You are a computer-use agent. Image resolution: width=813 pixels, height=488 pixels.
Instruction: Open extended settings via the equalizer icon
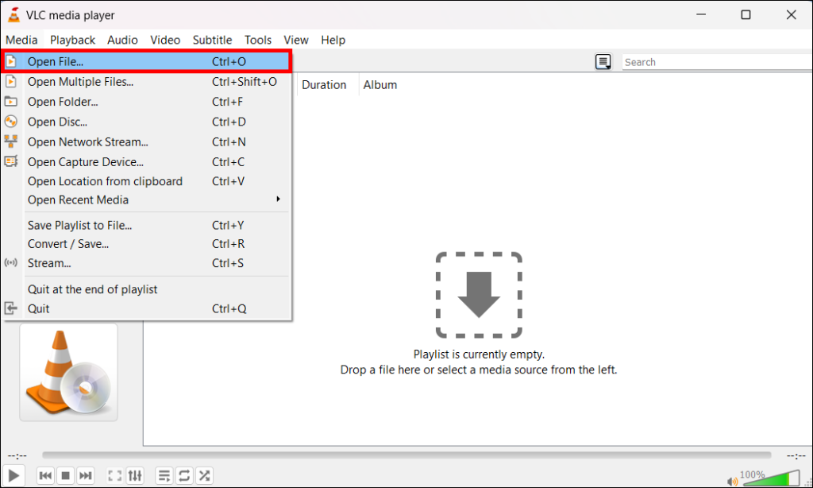click(134, 475)
